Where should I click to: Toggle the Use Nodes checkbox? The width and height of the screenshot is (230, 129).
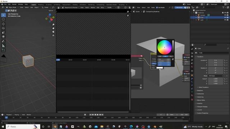pyautogui.click(x=157, y=8)
